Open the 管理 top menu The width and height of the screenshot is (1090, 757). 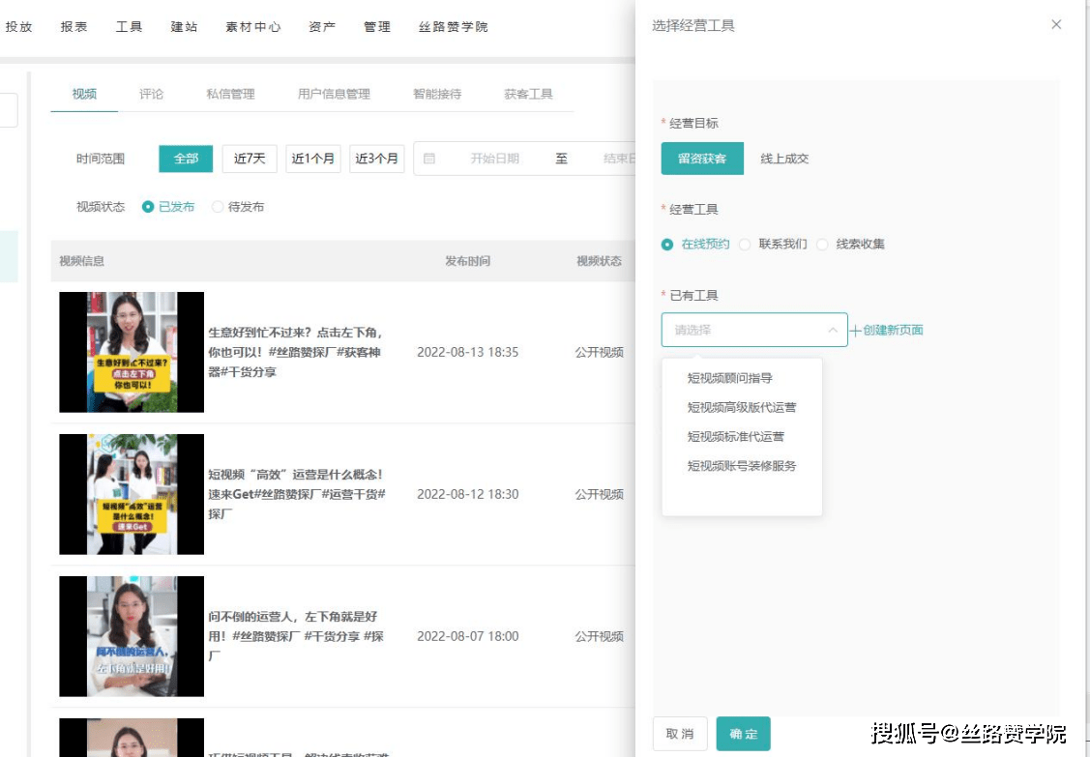(x=377, y=26)
